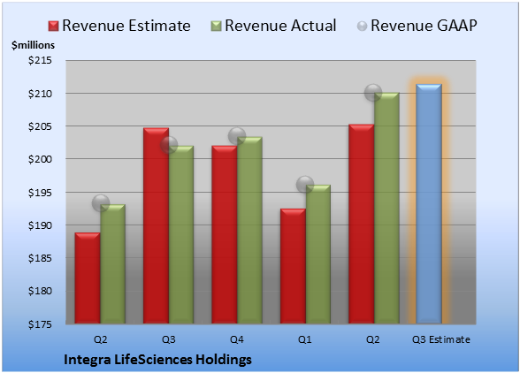Click the '$millions' axis unit label
Screen dimensions: 520x373
coord(34,45)
